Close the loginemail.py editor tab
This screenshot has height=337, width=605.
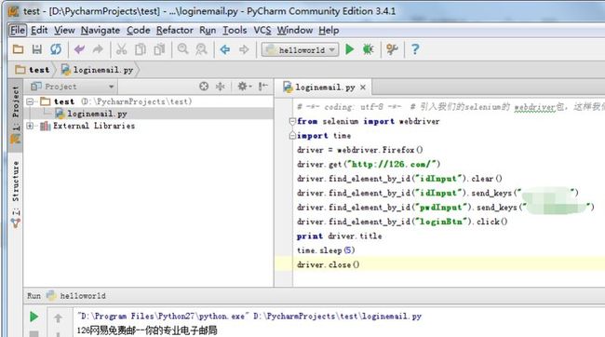pos(363,88)
